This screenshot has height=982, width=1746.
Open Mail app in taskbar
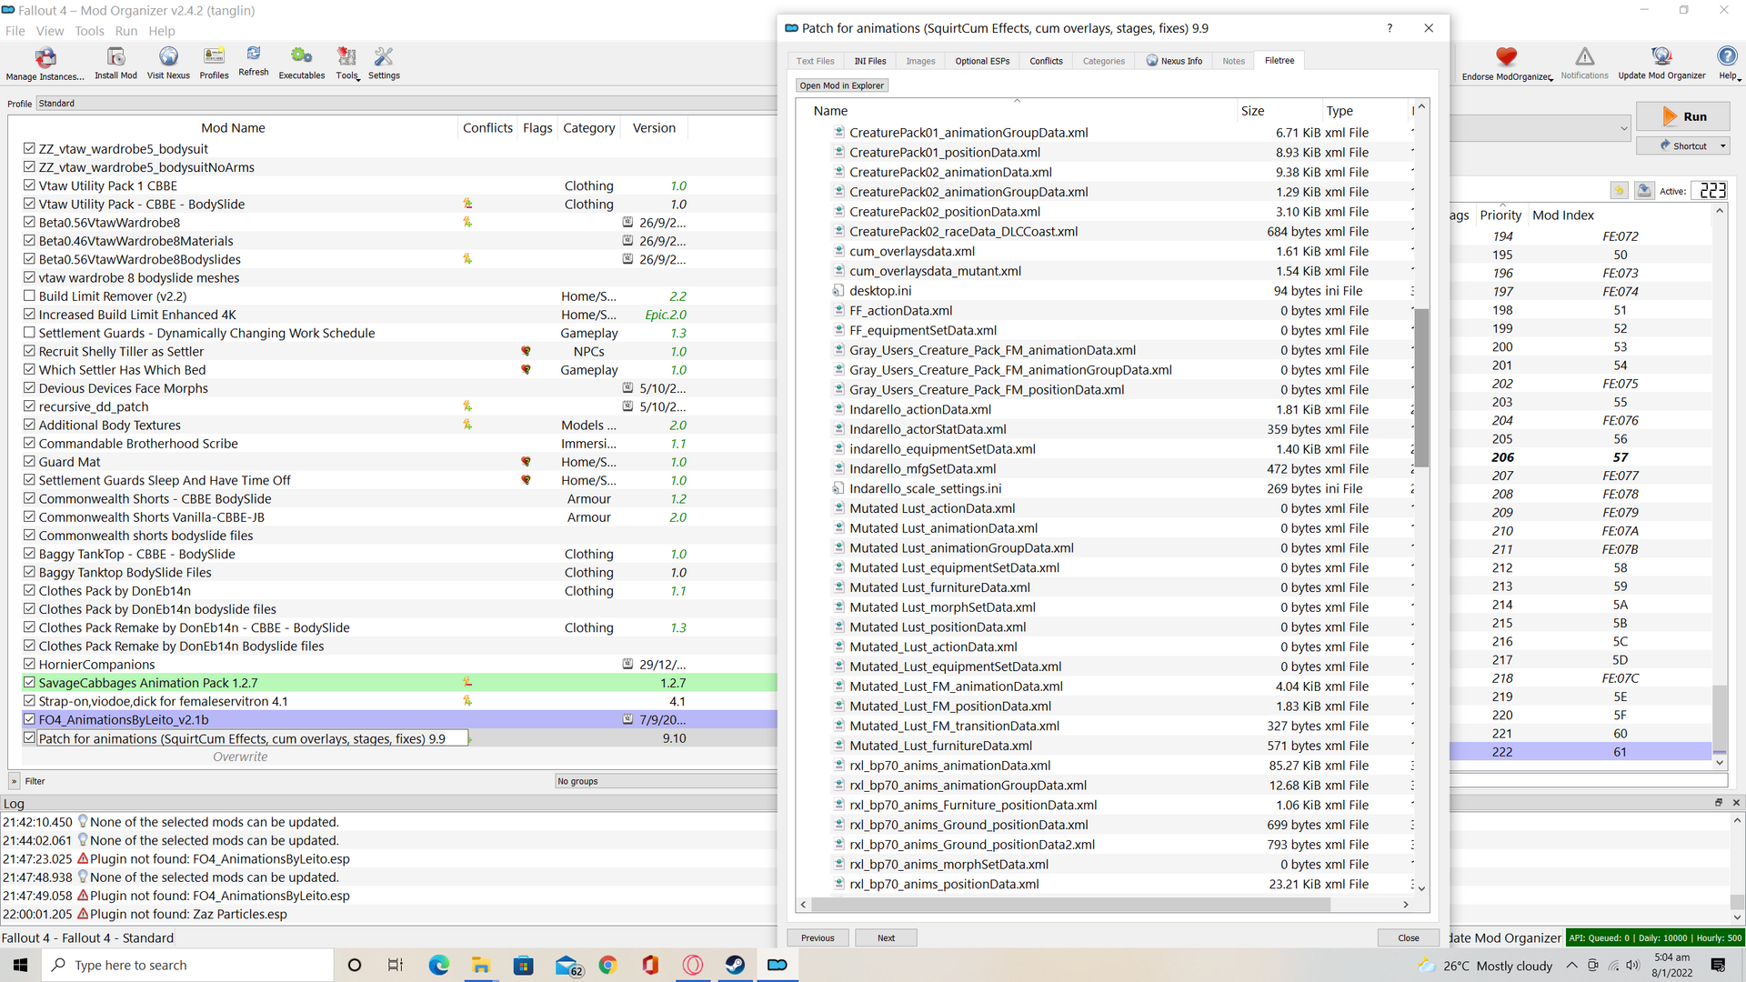point(567,965)
